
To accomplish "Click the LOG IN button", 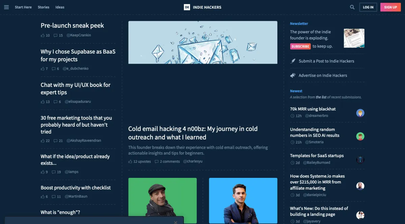I will 368,7.
